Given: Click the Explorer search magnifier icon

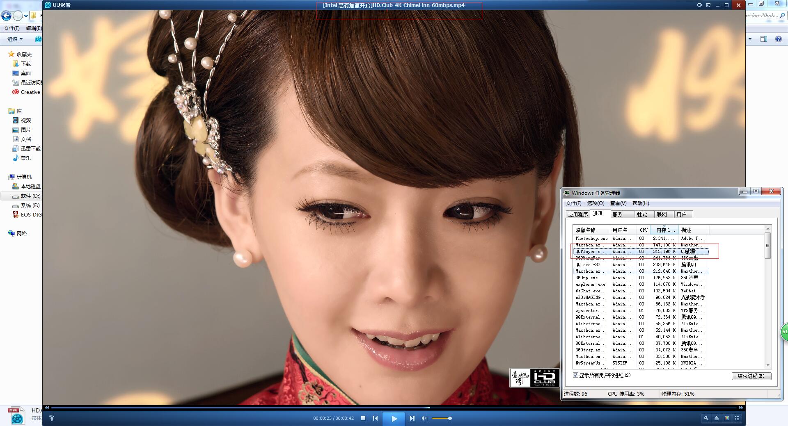Looking at the screenshot, I should pyautogui.click(x=782, y=16).
